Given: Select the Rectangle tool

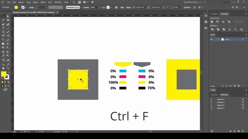Looking at the screenshot, I should click(3, 32).
